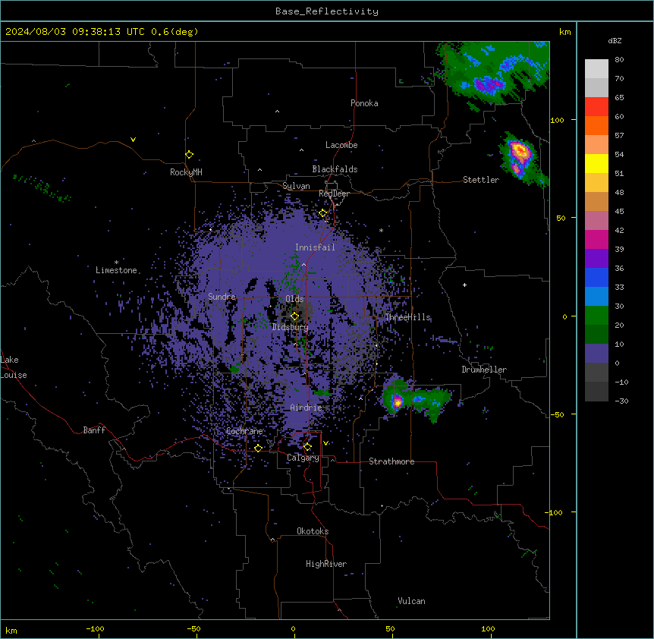Pick the bright green 20-30 dBZ swatch
This screenshot has width=654, height=639.
596,316
